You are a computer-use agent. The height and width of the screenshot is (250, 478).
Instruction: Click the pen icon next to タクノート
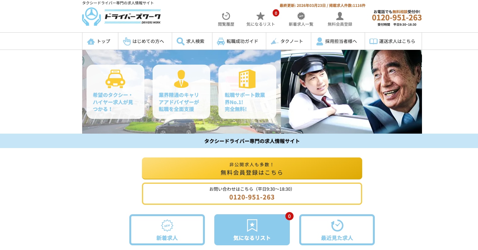click(x=274, y=41)
